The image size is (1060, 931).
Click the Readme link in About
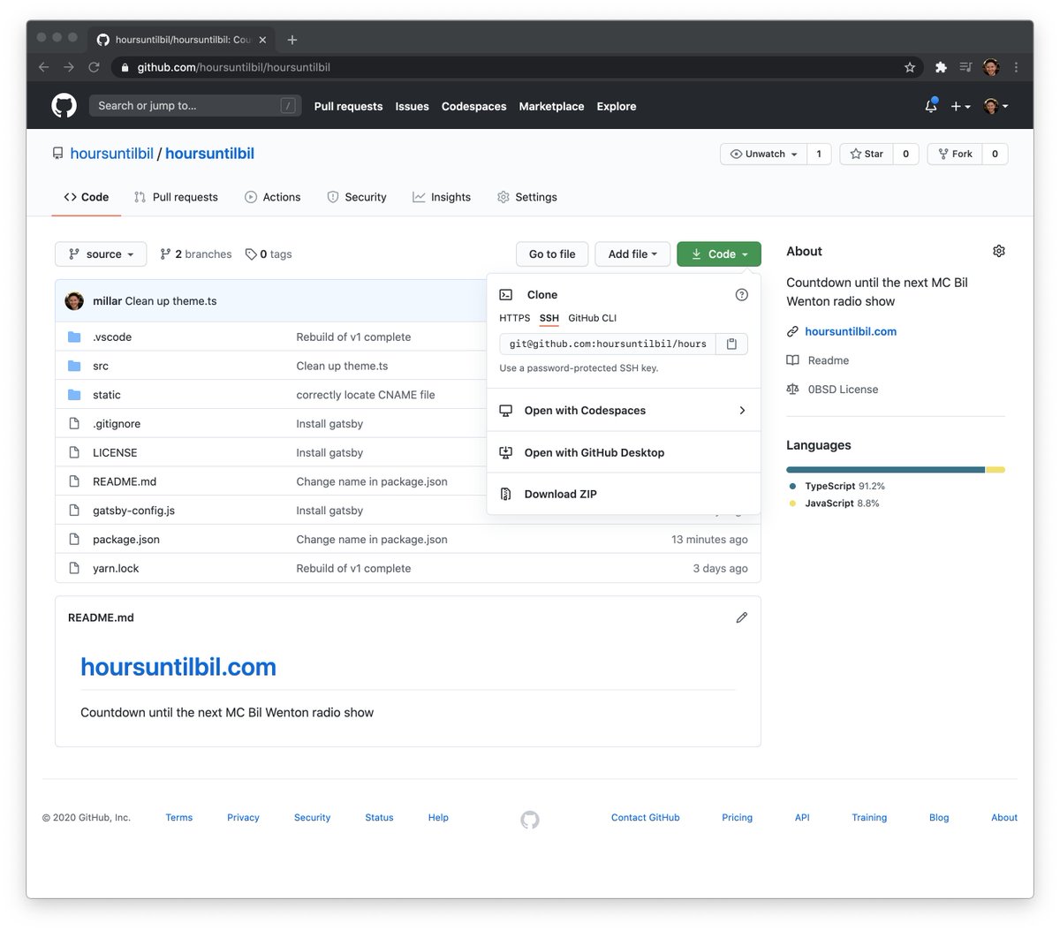[x=829, y=360]
